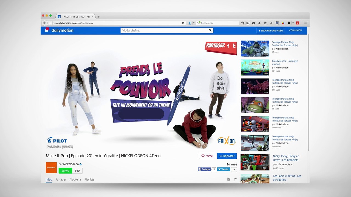Mute the tab via speaker icon
The image size is (351, 197).
[89, 17]
